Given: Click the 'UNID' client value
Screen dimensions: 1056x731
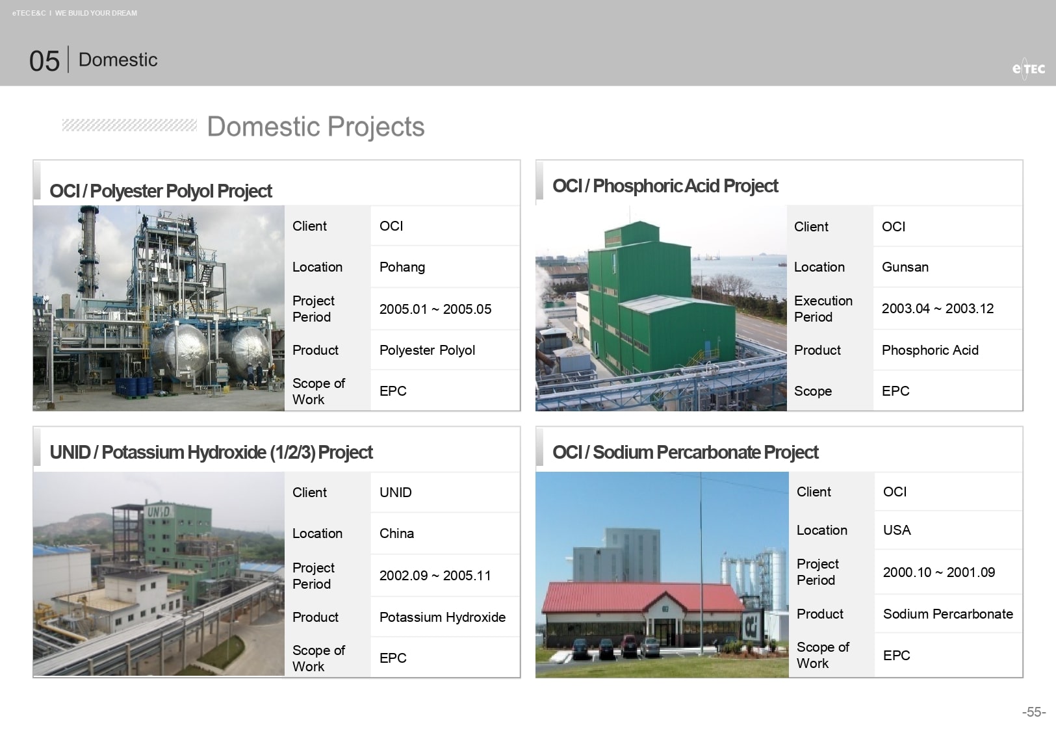Looking at the screenshot, I should pos(396,493).
